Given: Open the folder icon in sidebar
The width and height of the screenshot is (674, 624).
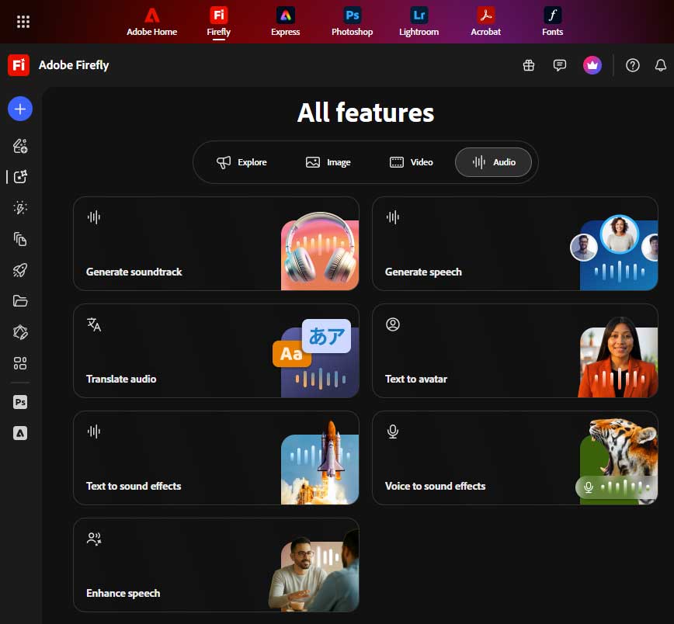Looking at the screenshot, I should pos(20,301).
